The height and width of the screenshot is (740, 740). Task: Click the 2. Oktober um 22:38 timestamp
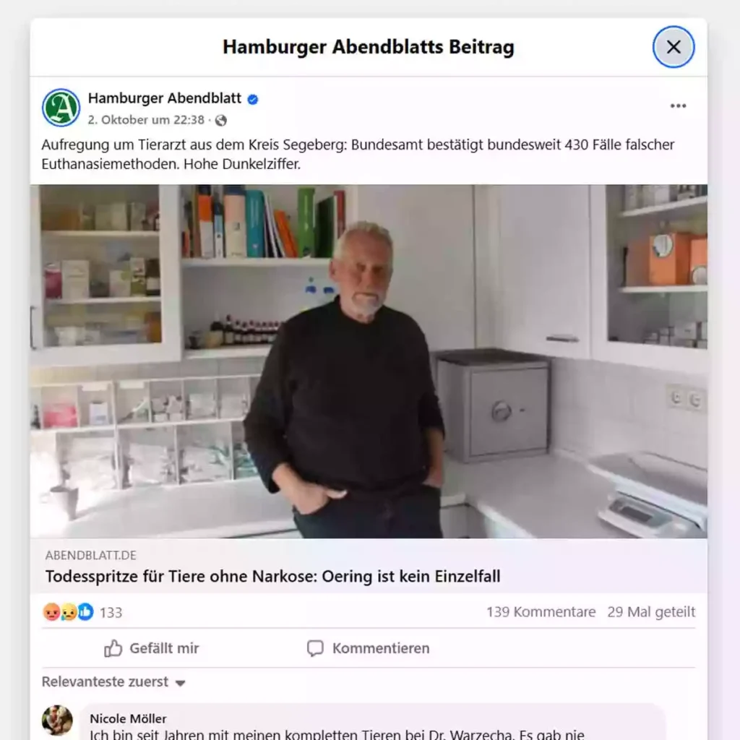(146, 120)
